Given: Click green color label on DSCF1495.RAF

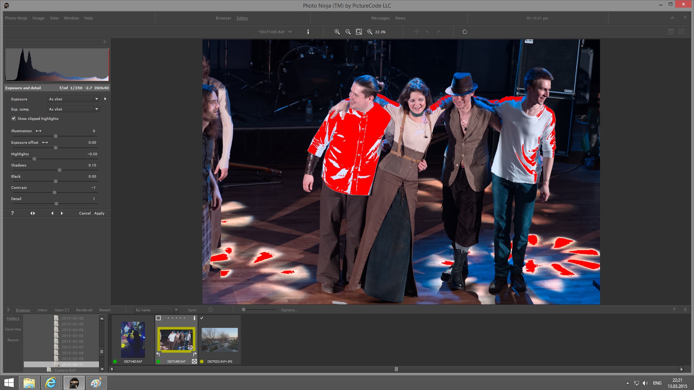Looking at the screenshot, I should pos(158,361).
